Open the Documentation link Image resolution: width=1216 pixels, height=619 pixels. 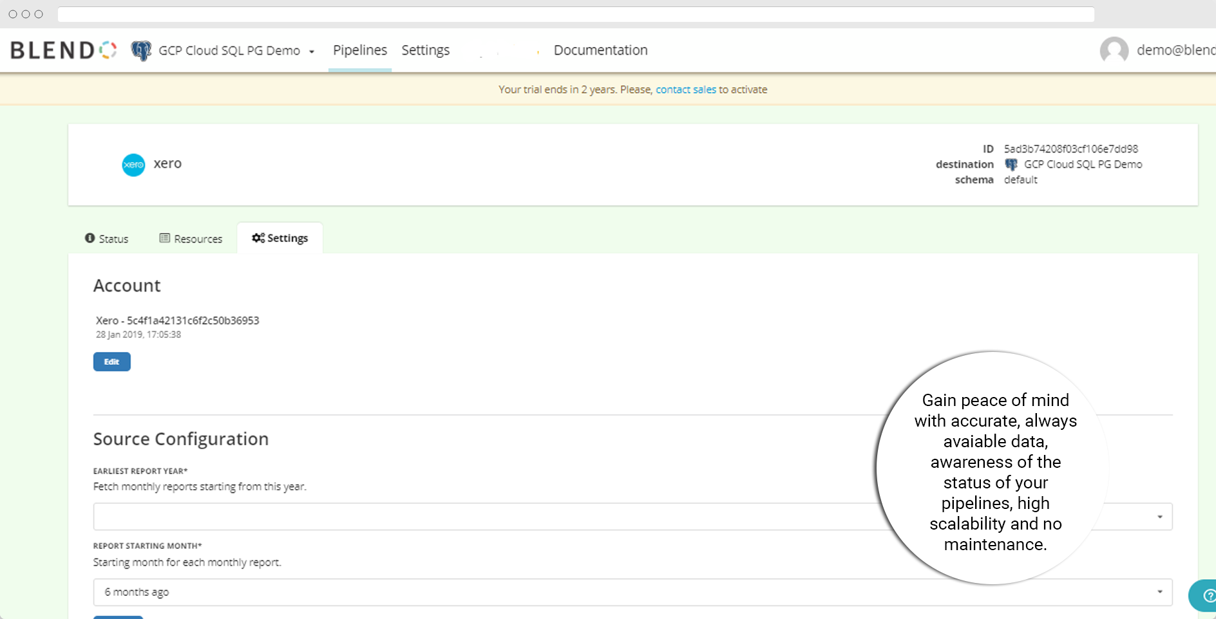tap(600, 50)
